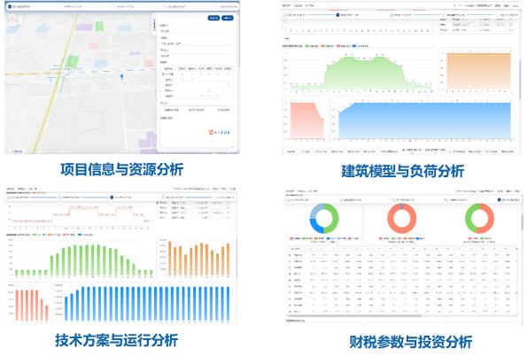Click the app logo above the map
The height and width of the screenshot is (356, 527).
[10, 7]
